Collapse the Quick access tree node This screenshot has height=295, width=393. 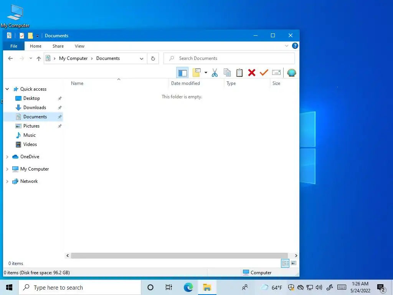pyautogui.click(x=7, y=89)
